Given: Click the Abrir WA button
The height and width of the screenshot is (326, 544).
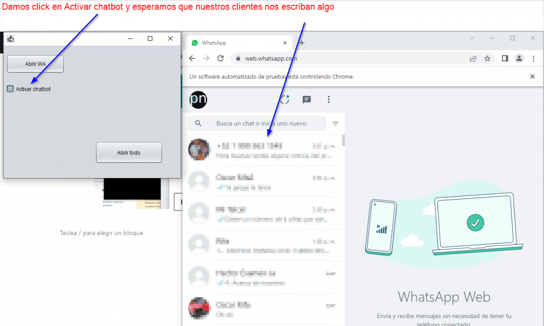Looking at the screenshot, I should 35,64.
